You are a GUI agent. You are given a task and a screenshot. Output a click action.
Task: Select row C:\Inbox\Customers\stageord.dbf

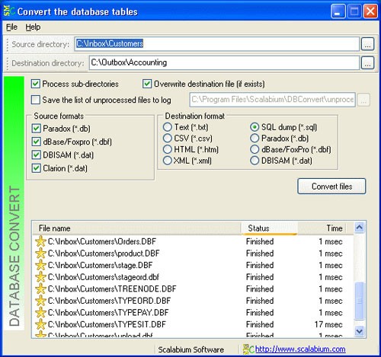(x=193, y=277)
